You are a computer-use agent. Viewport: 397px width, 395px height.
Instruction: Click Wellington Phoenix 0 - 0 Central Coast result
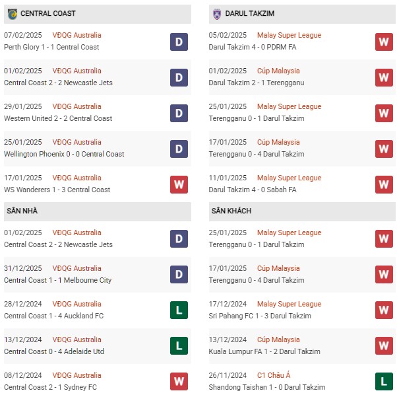tap(64, 154)
